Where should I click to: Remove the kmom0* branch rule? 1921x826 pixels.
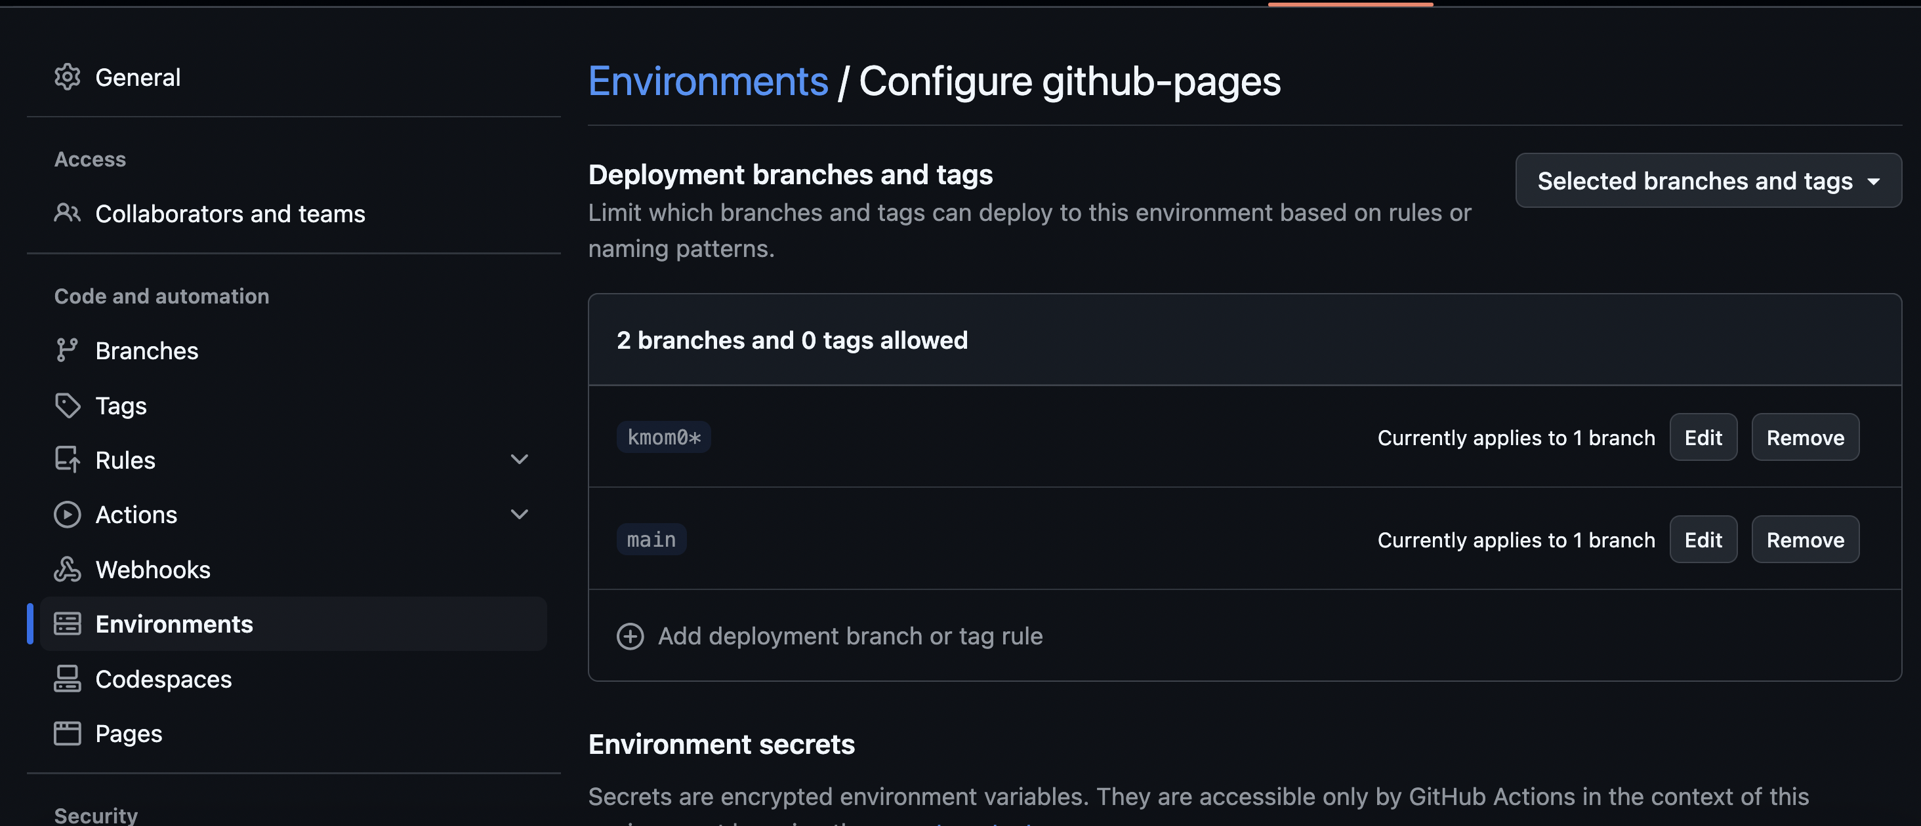[1806, 437]
